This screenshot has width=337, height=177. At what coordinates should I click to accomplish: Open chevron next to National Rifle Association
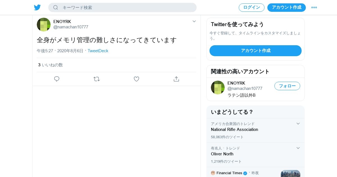[298, 124]
